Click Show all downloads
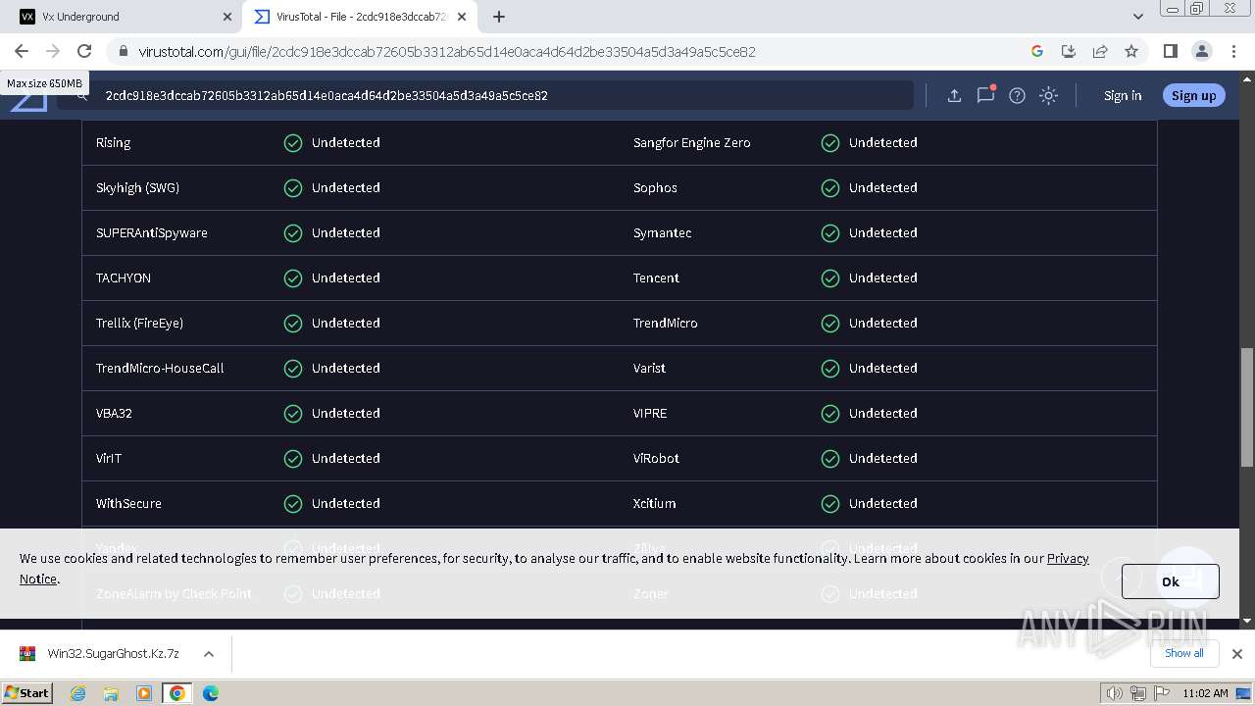1255x706 pixels. point(1183,653)
